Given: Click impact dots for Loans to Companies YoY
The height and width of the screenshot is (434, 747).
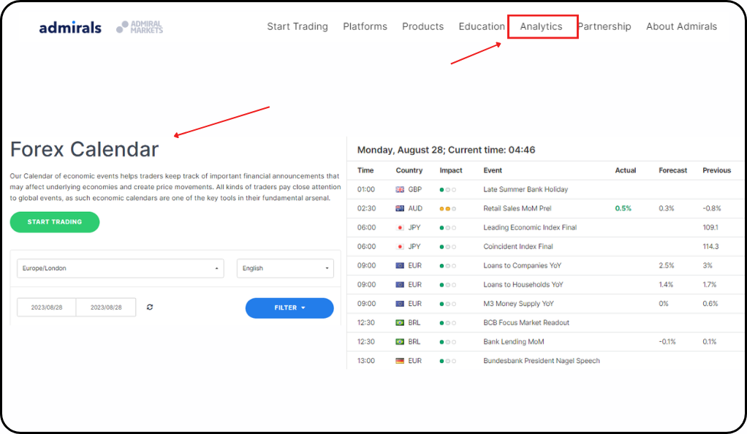Looking at the screenshot, I should pos(448,266).
